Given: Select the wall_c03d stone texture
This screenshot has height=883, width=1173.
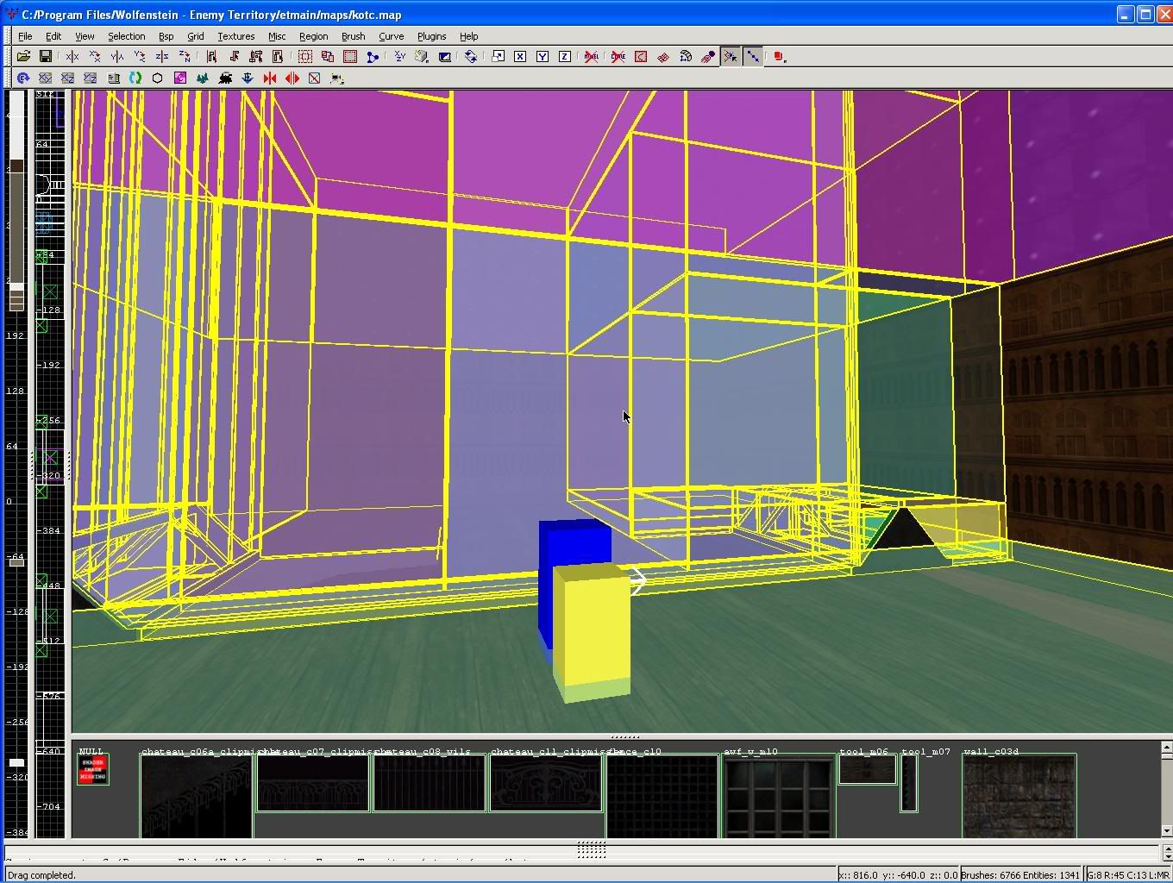Looking at the screenshot, I should tap(1019, 796).
